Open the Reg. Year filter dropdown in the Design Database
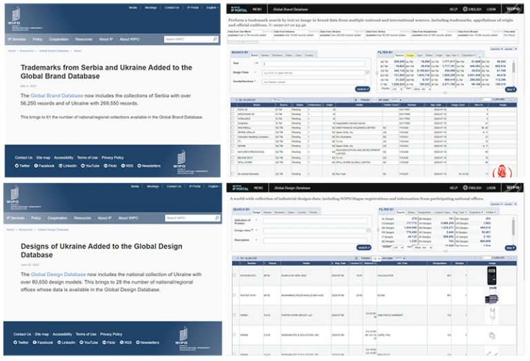The image size is (530, 361). (x=460, y=213)
